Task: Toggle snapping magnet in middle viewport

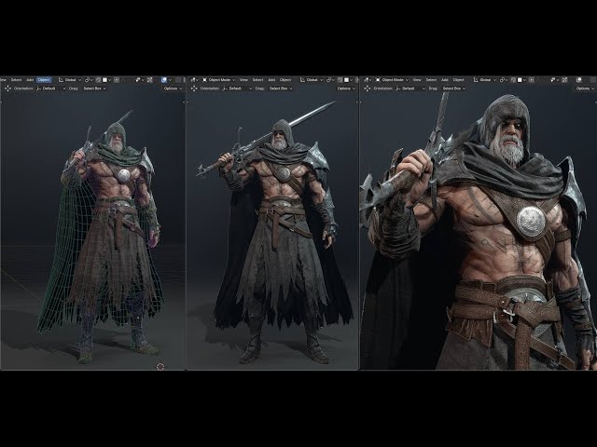Action: [x=340, y=80]
